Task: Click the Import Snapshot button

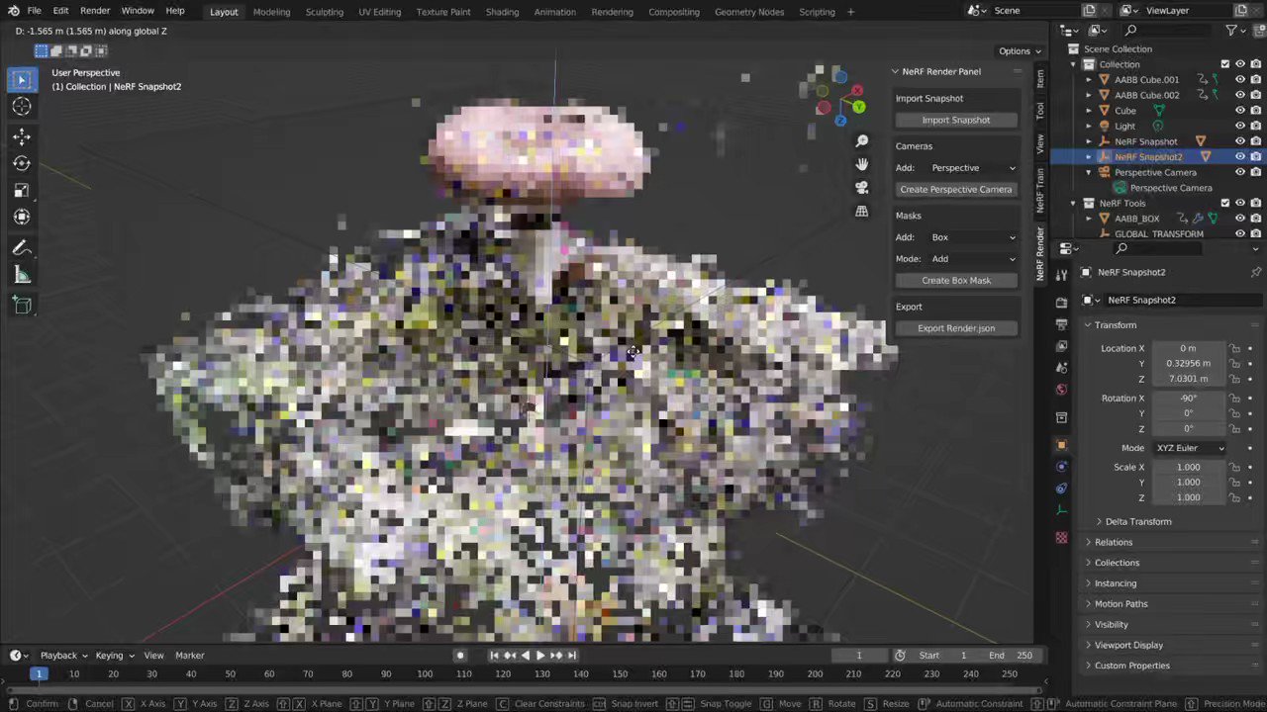Action: (x=955, y=120)
